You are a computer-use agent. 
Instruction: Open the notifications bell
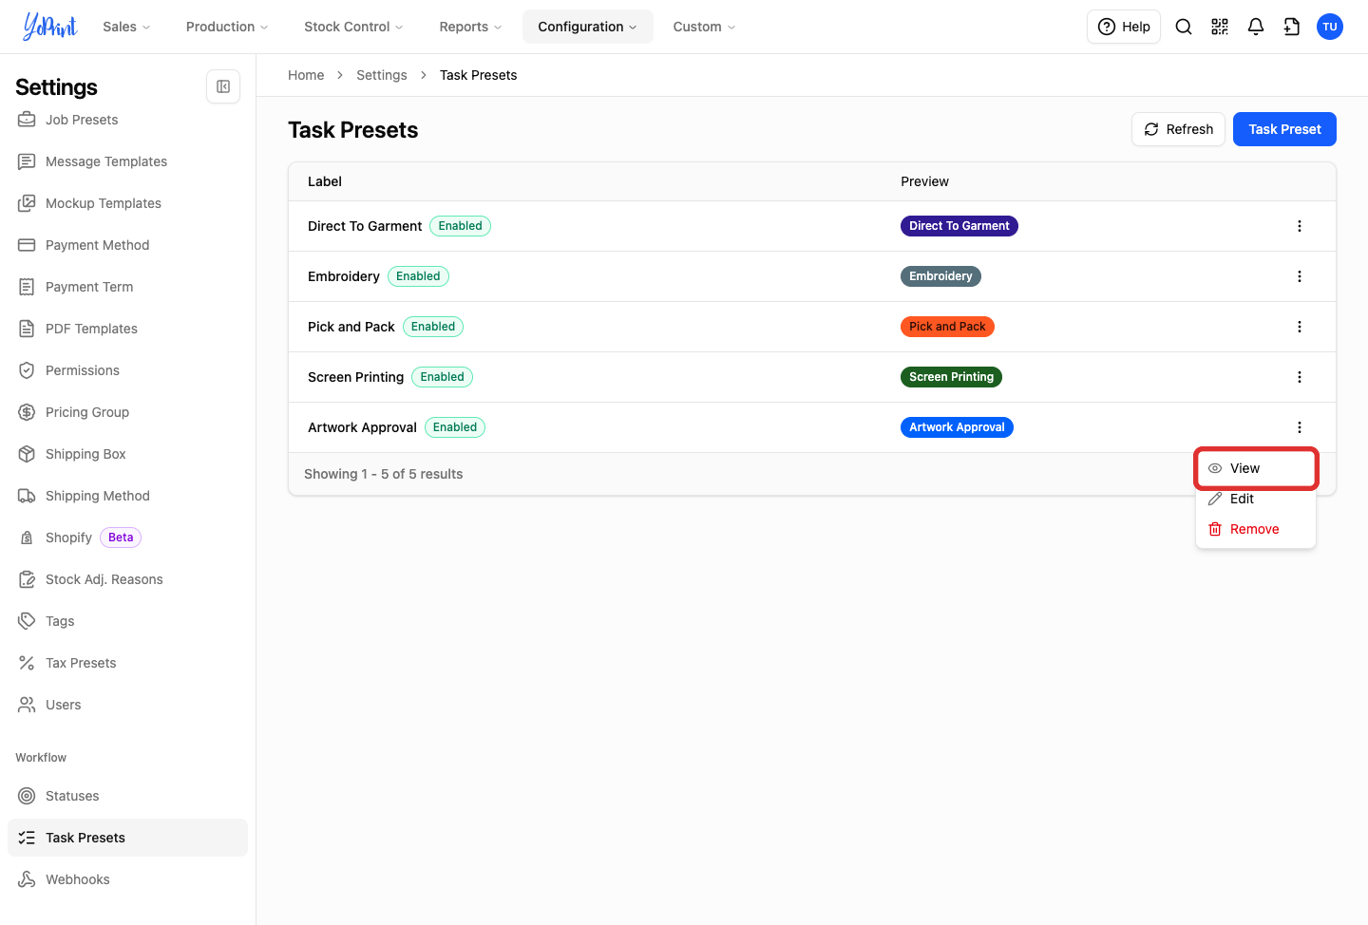click(1256, 27)
